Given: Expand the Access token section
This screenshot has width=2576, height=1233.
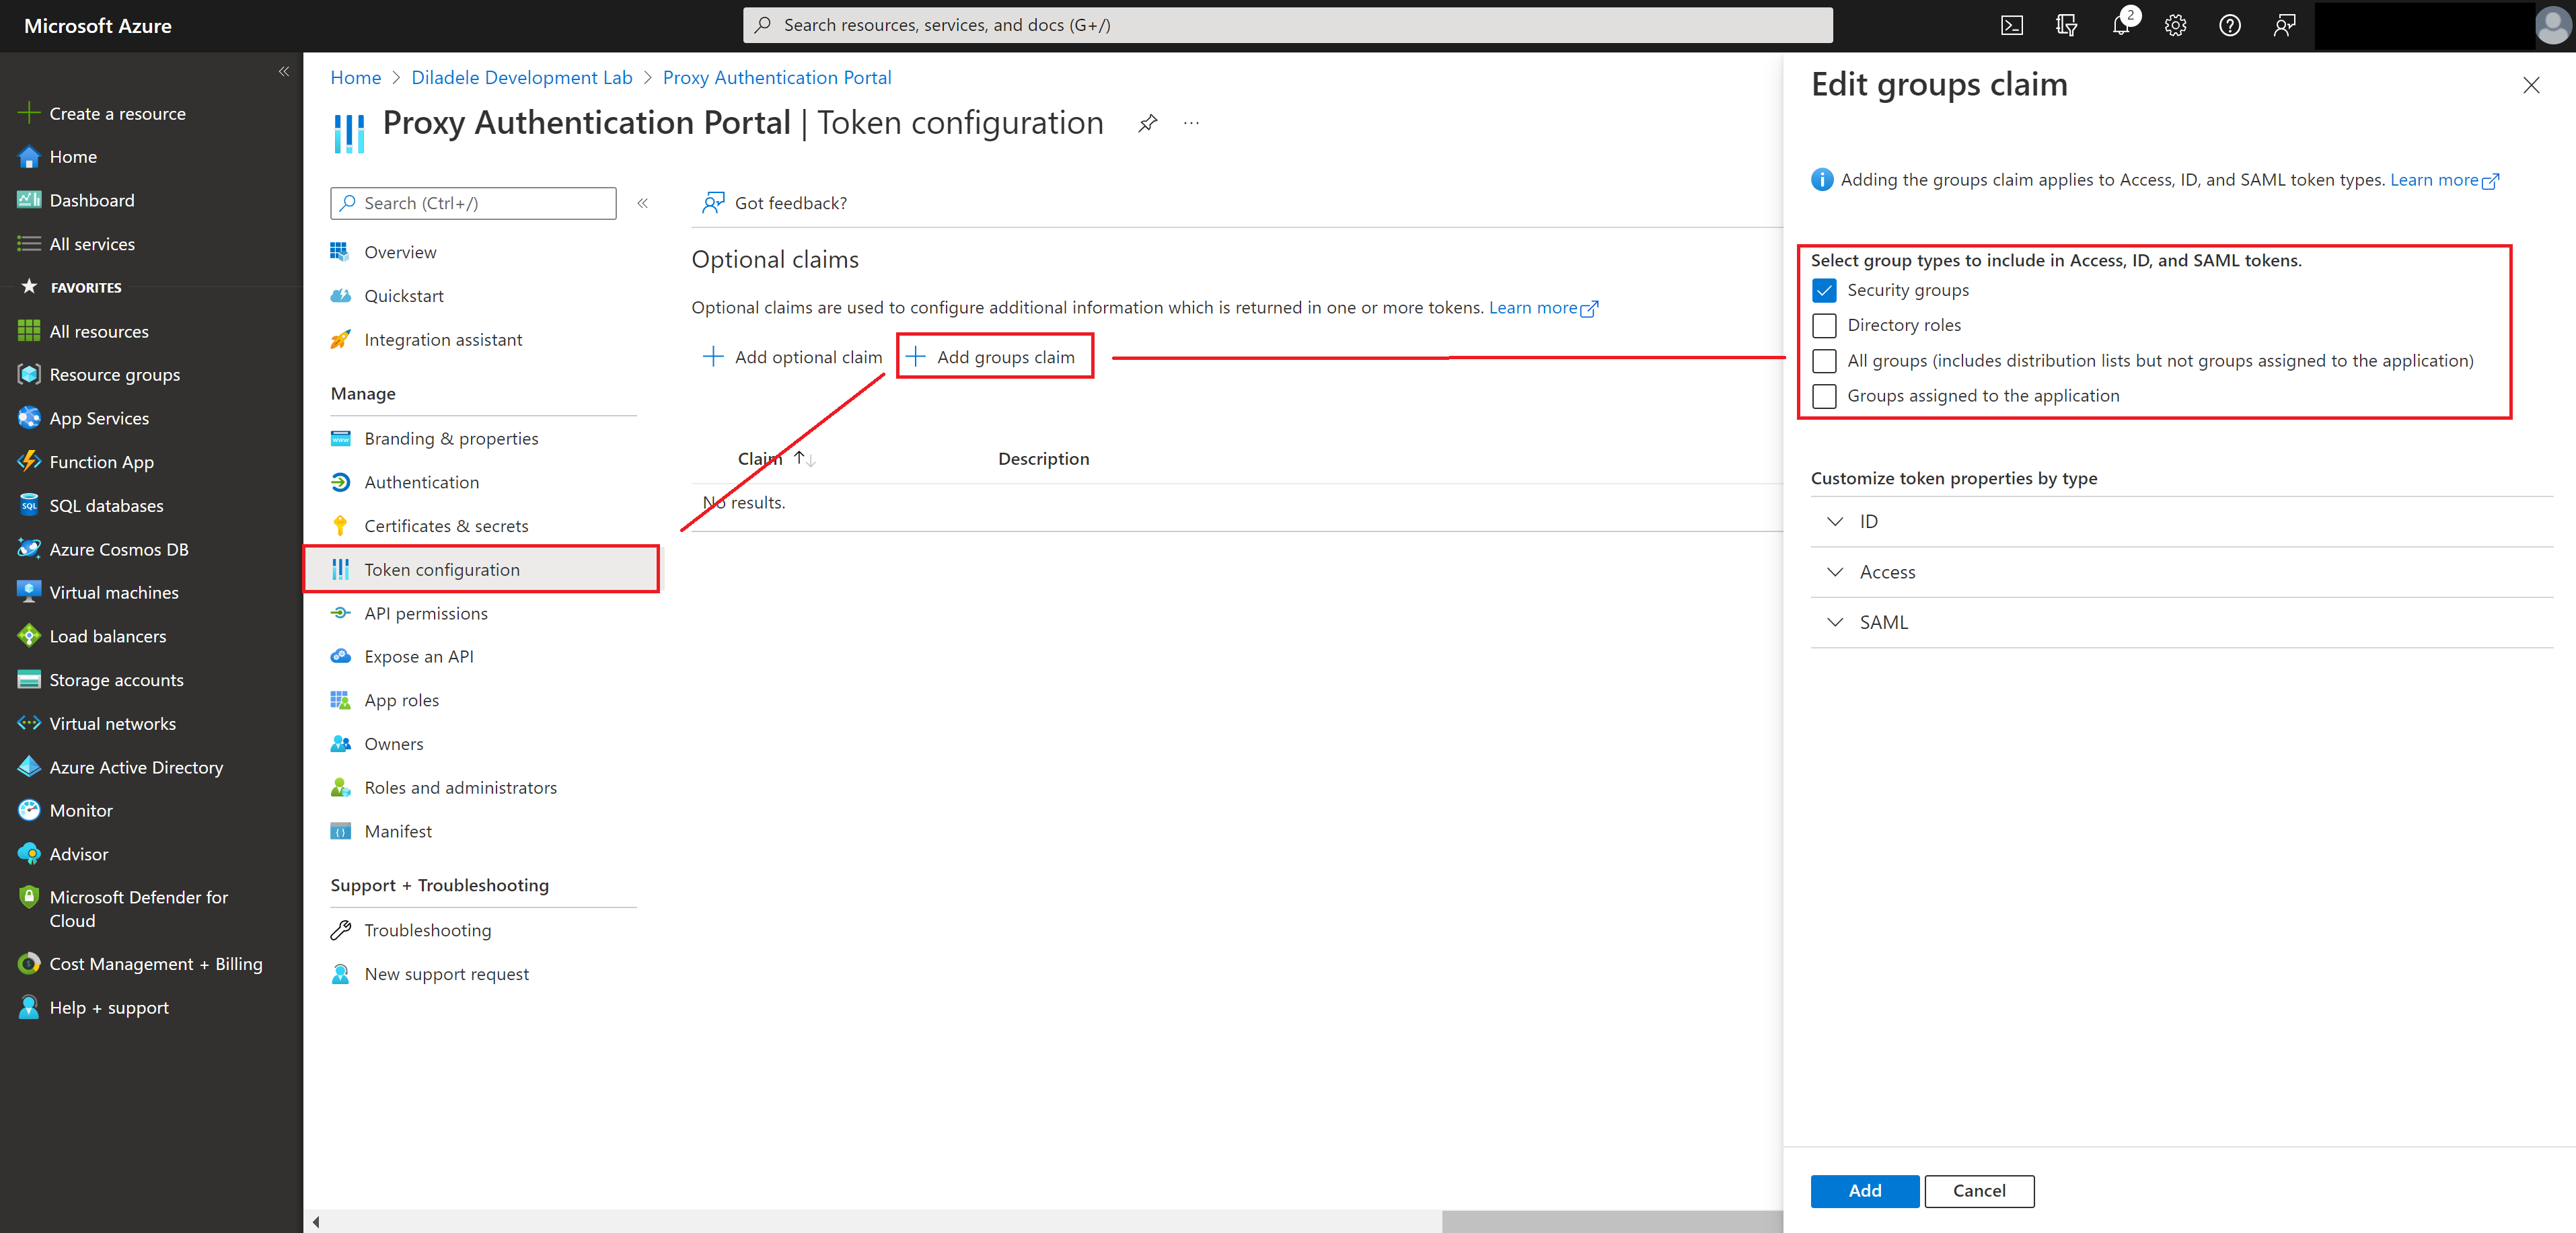Looking at the screenshot, I should coord(1834,571).
